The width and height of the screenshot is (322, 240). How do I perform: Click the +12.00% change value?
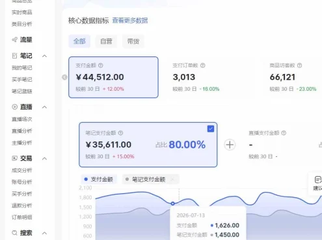[113, 89]
